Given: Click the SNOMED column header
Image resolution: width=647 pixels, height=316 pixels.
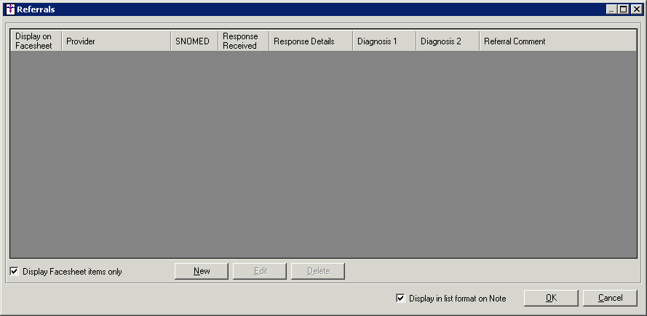Looking at the screenshot, I should (x=194, y=41).
